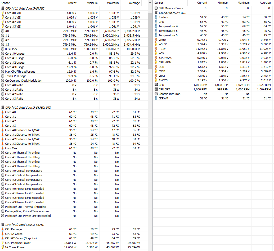Click the thermometer icon beside Core Max
Image resolution: width=274 pixels, height=251 pixels.
coord(3,148)
